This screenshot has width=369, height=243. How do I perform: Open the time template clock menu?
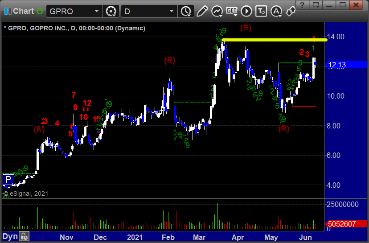186,11
